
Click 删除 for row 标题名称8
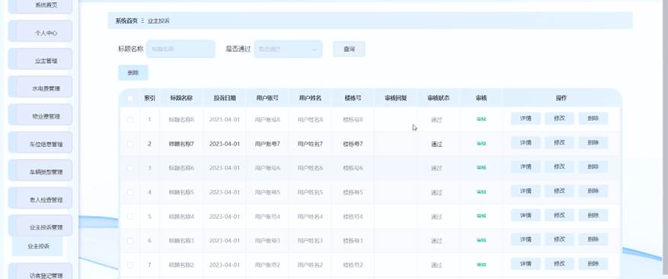point(593,119)
